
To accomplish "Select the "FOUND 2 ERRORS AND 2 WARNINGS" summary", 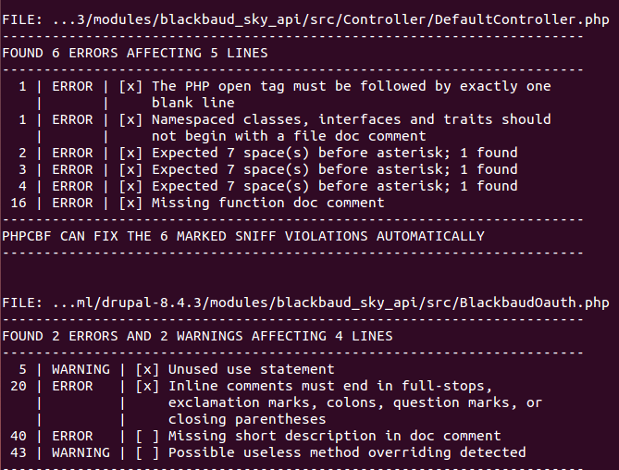I will click(197, 336).
